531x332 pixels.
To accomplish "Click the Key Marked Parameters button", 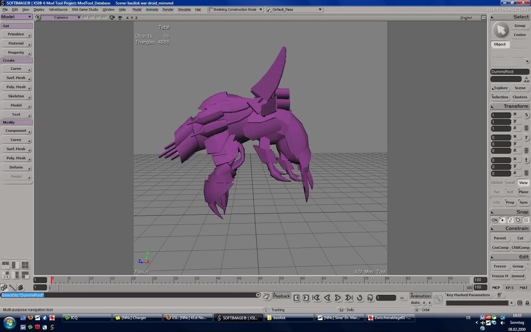I will click(468, 295).
